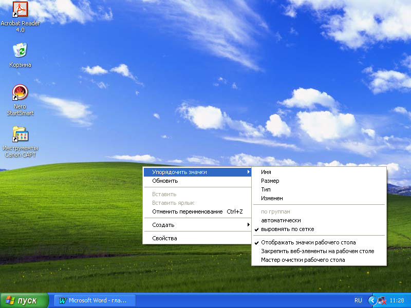Expand hidden tray icons with the arrow

click(x=372, y=300)
